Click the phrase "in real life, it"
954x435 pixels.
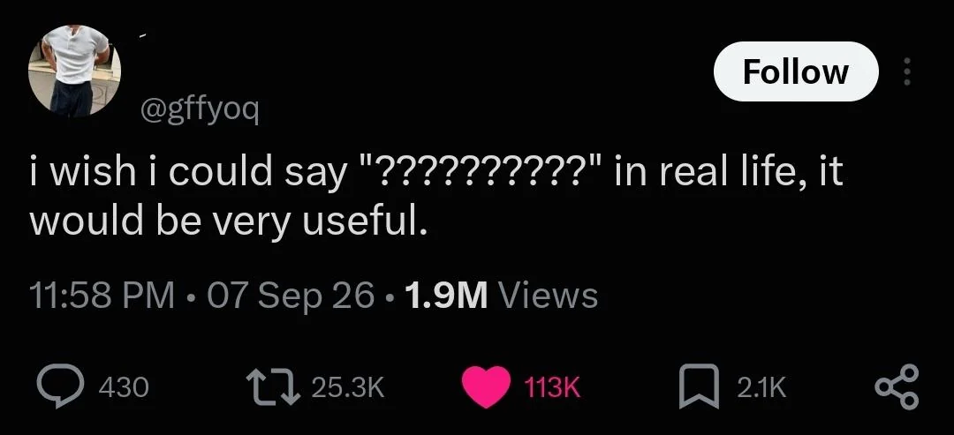click(x=729, y=173)
